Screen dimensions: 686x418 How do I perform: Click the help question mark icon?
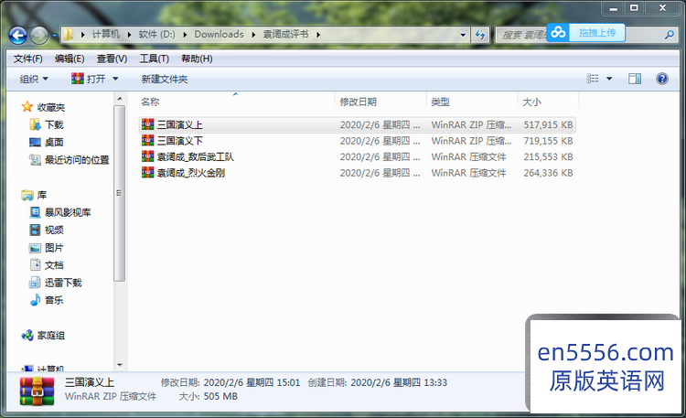click(x=663, y=80)
